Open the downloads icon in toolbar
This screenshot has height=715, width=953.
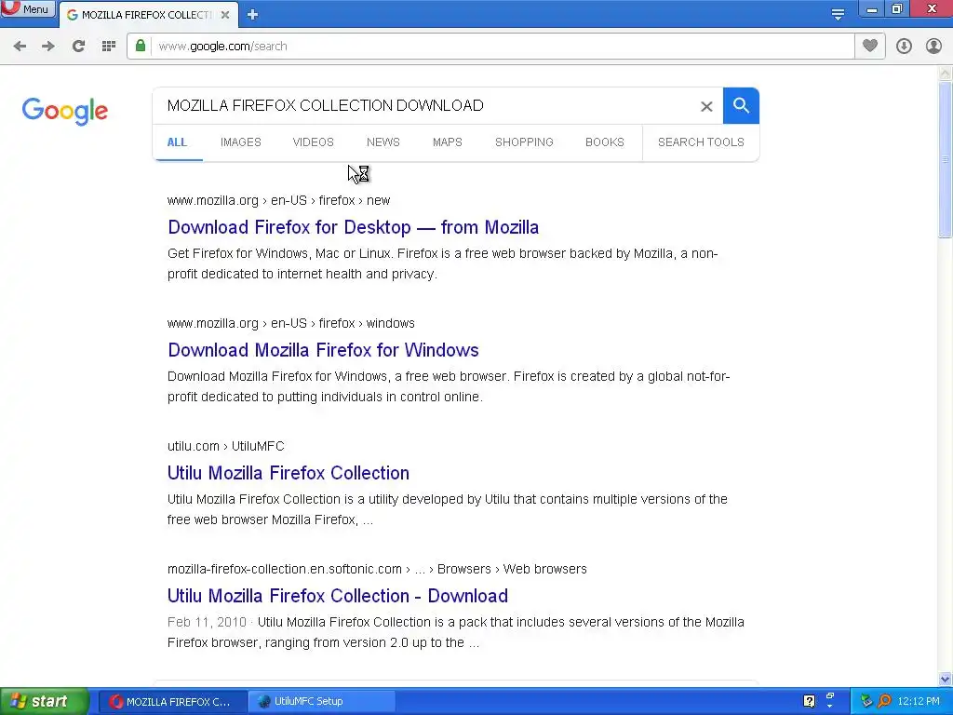[904, 47]
